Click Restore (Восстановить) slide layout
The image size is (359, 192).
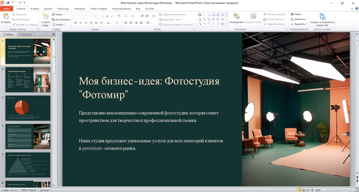pos(61,19)
